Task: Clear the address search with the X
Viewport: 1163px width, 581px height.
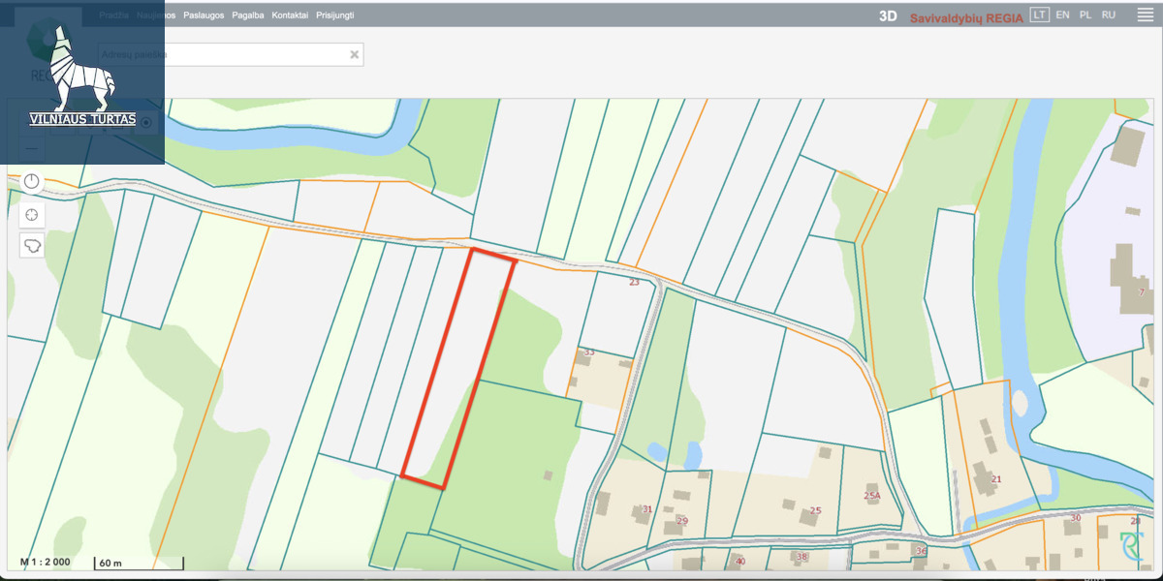Action: (x=355, y=55)
